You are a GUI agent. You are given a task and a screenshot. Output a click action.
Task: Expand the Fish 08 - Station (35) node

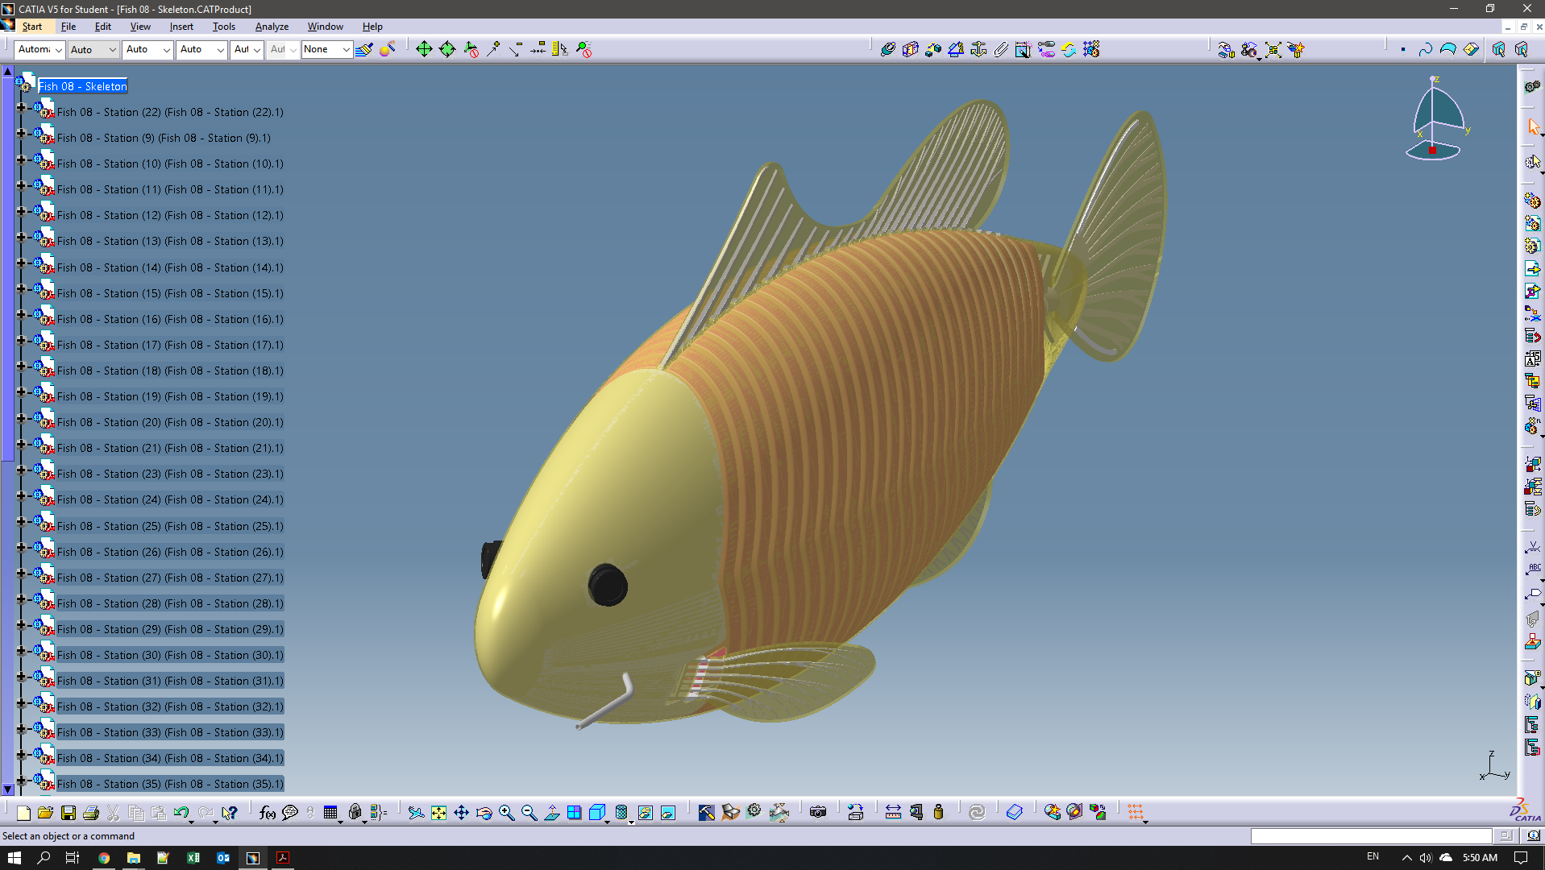[x=22, y=779]
